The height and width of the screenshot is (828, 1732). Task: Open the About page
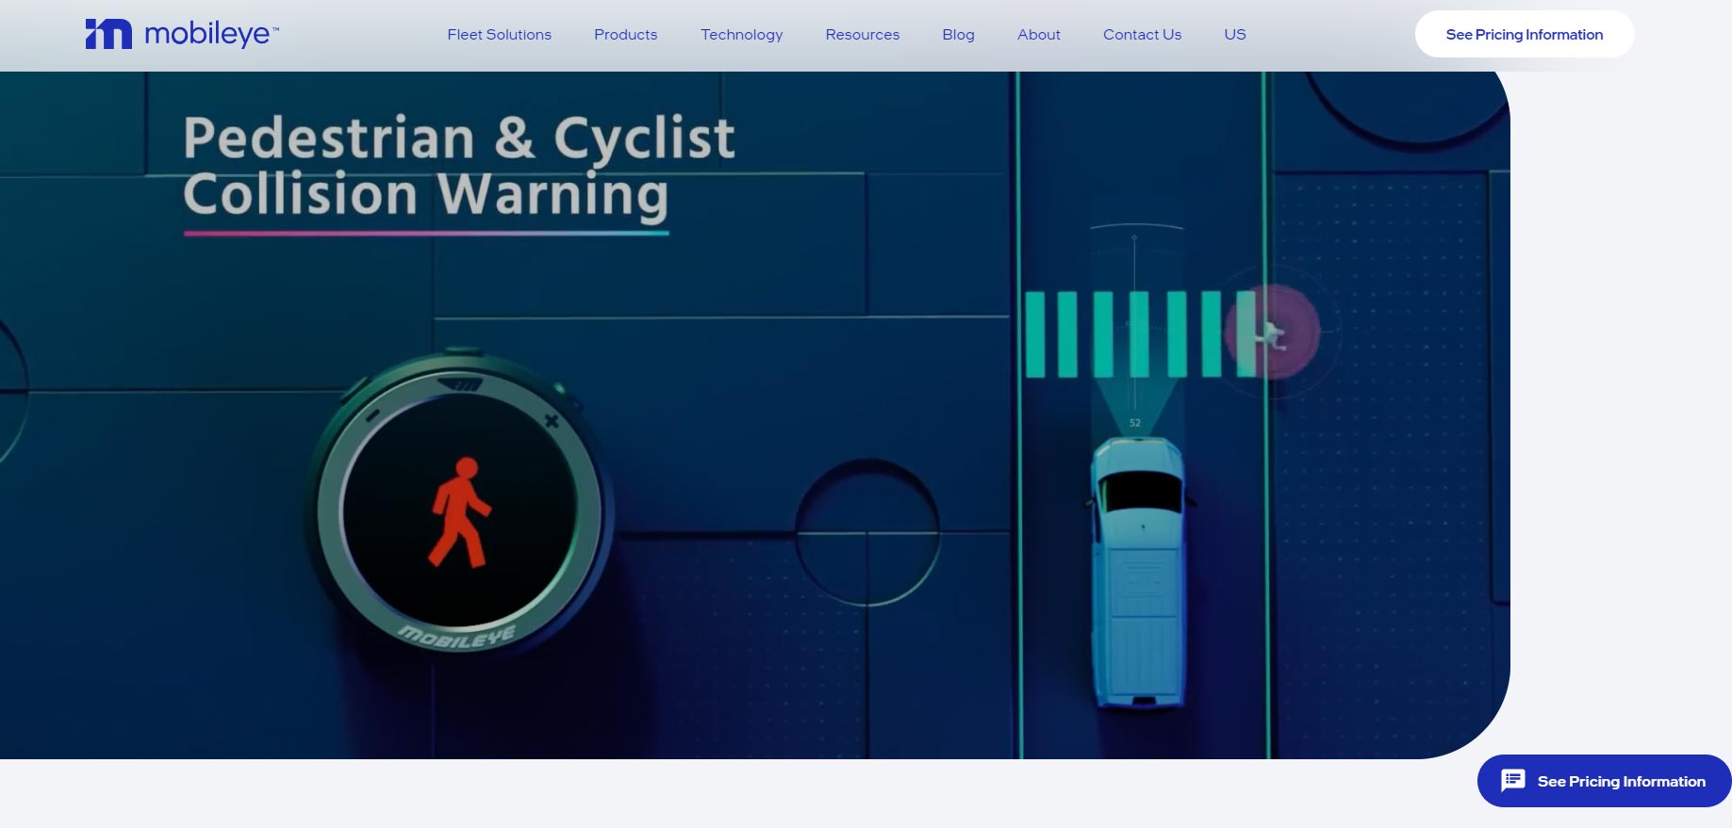tap(1038, 35)
